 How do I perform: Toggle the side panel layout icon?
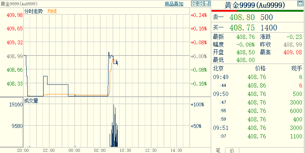(x=207, y=3)
